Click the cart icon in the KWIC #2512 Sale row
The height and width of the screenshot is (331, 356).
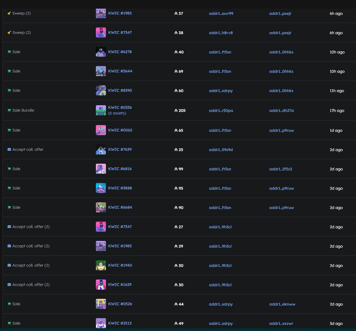point(9,323)
